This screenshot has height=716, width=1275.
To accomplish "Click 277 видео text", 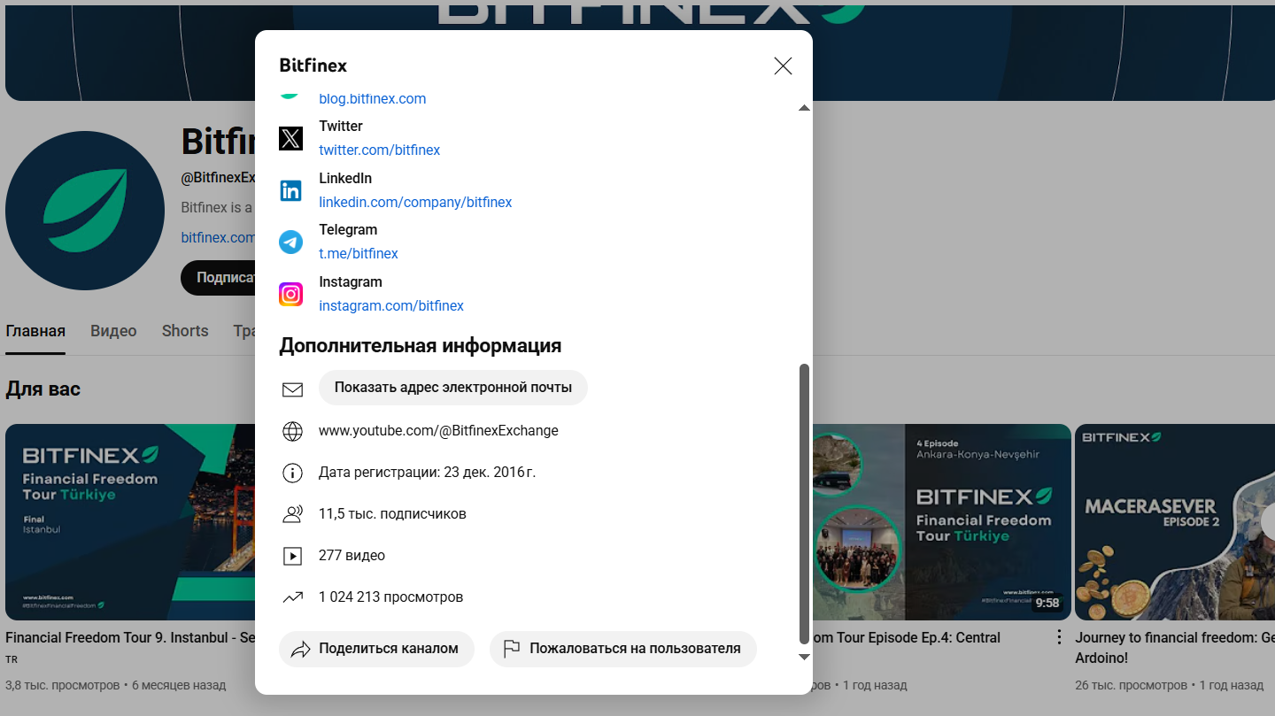I will [x=352, y=556].
